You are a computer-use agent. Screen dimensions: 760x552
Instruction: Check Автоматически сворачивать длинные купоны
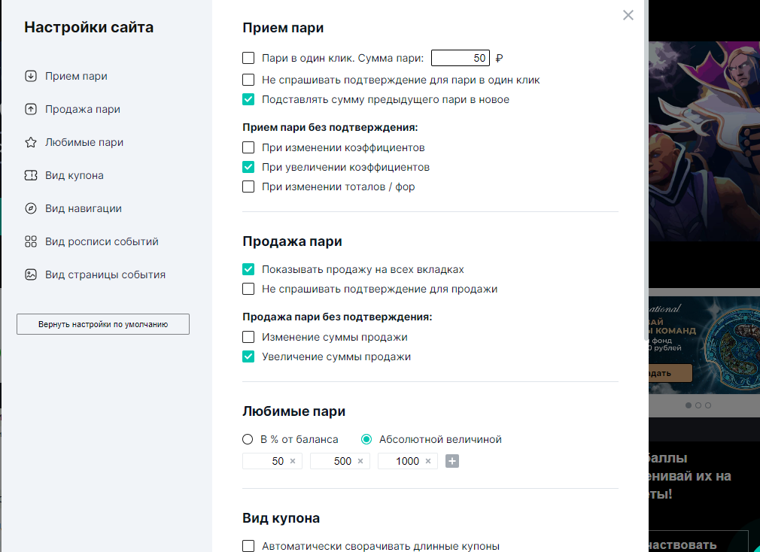coord(248,546)
